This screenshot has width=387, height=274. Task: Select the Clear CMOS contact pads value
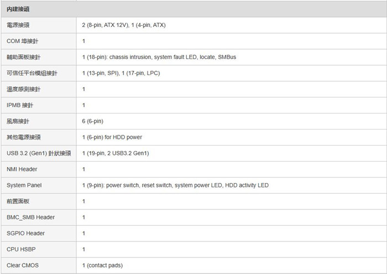(x=102, y=265)
